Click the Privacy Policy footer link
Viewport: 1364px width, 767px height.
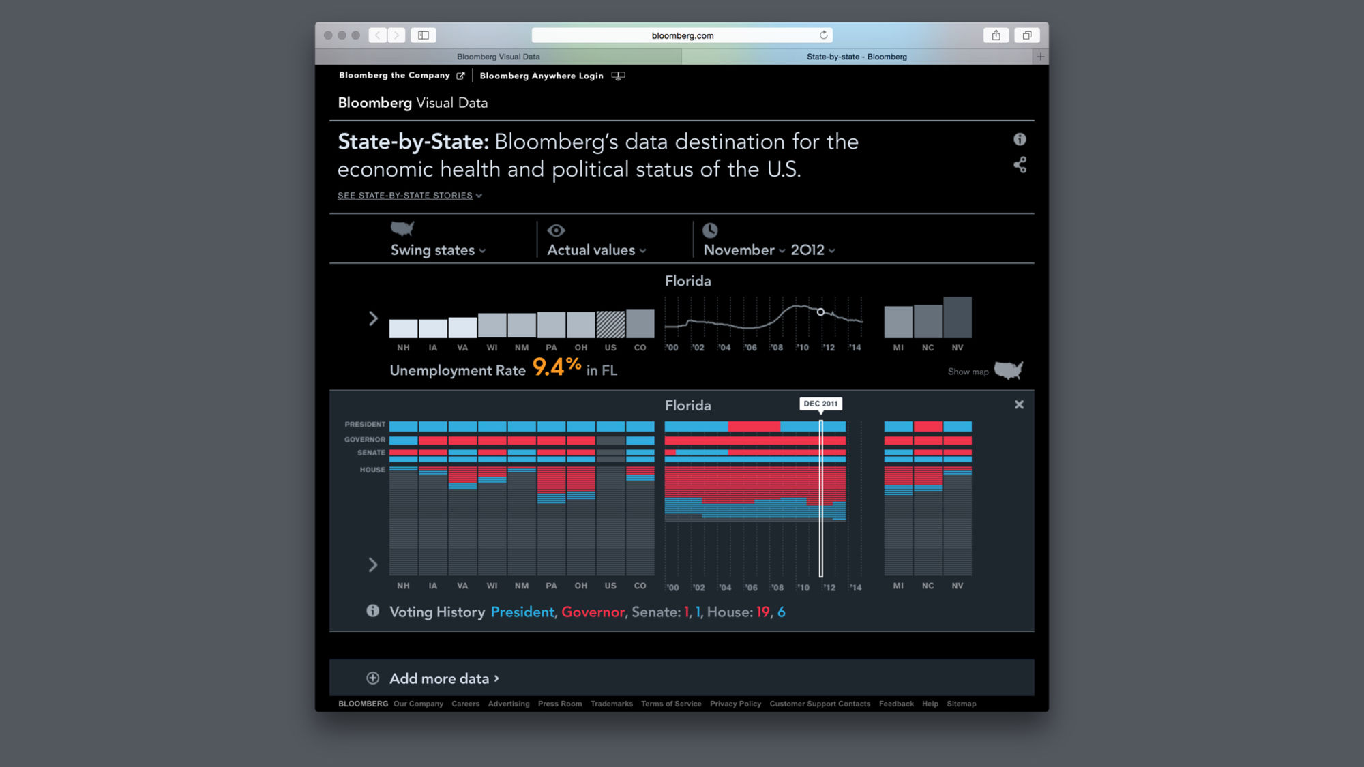[735, 704]
